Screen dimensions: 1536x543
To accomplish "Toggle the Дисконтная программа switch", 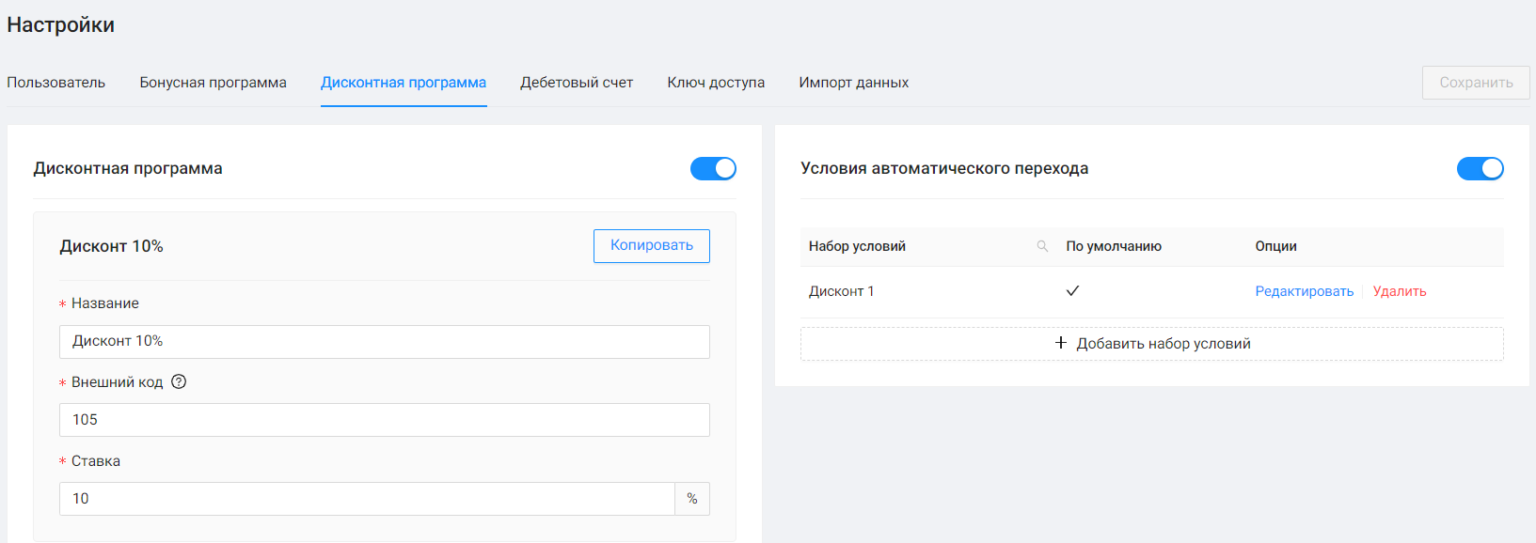I will pyautogui.click(x=713, y=168).
